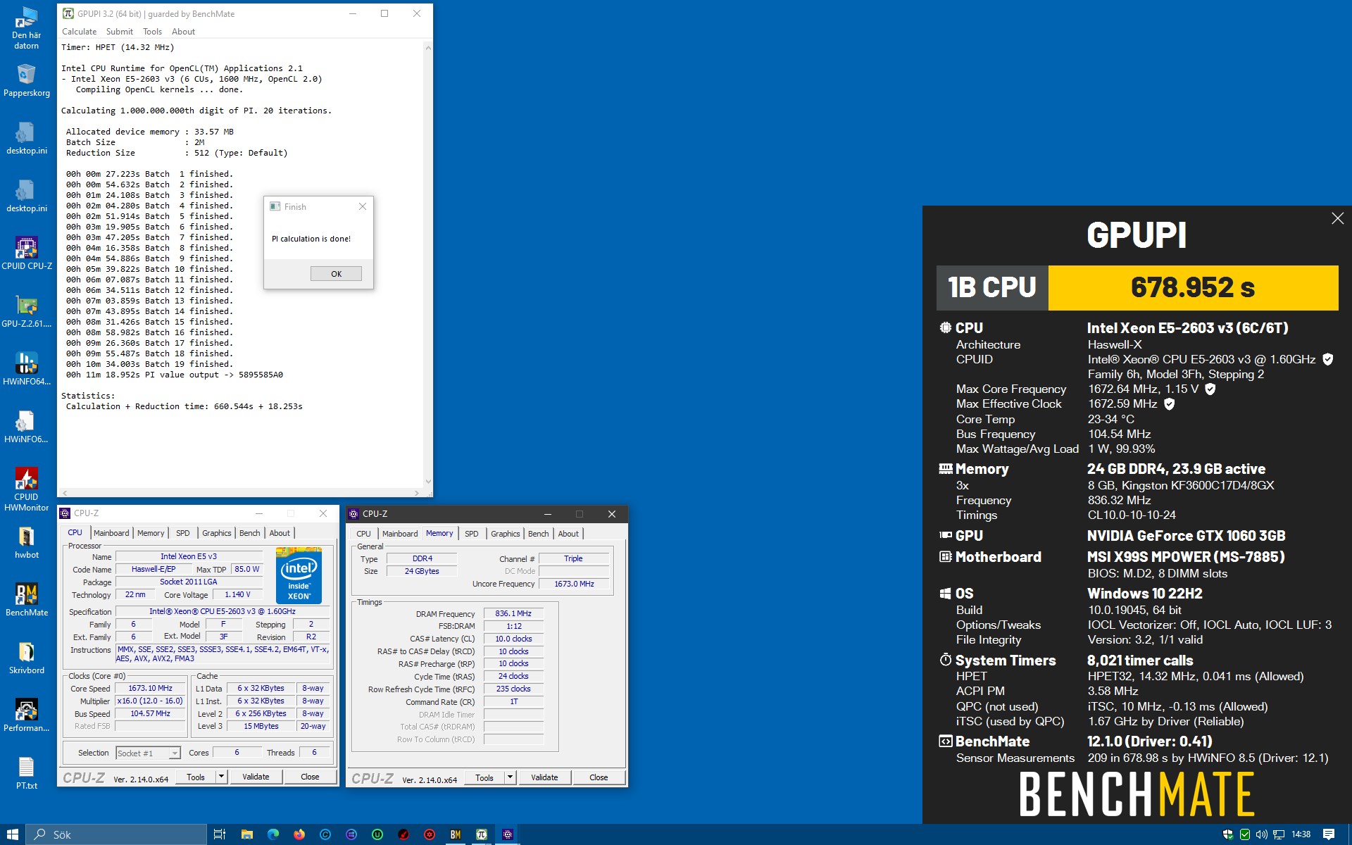Close the Finish dialog with its X
This screenshot has width=1352, height=845.
tap(363, 206)
